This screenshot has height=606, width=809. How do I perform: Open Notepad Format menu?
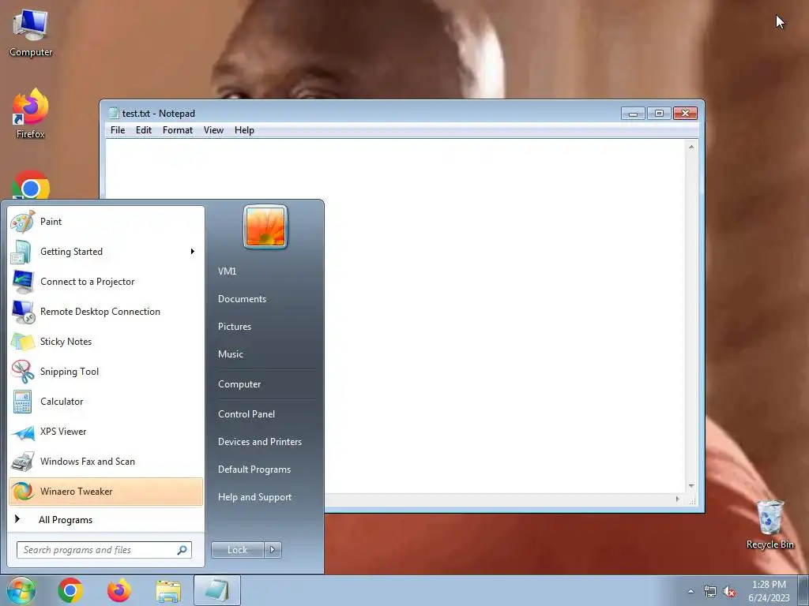click(x=178, y=130)
